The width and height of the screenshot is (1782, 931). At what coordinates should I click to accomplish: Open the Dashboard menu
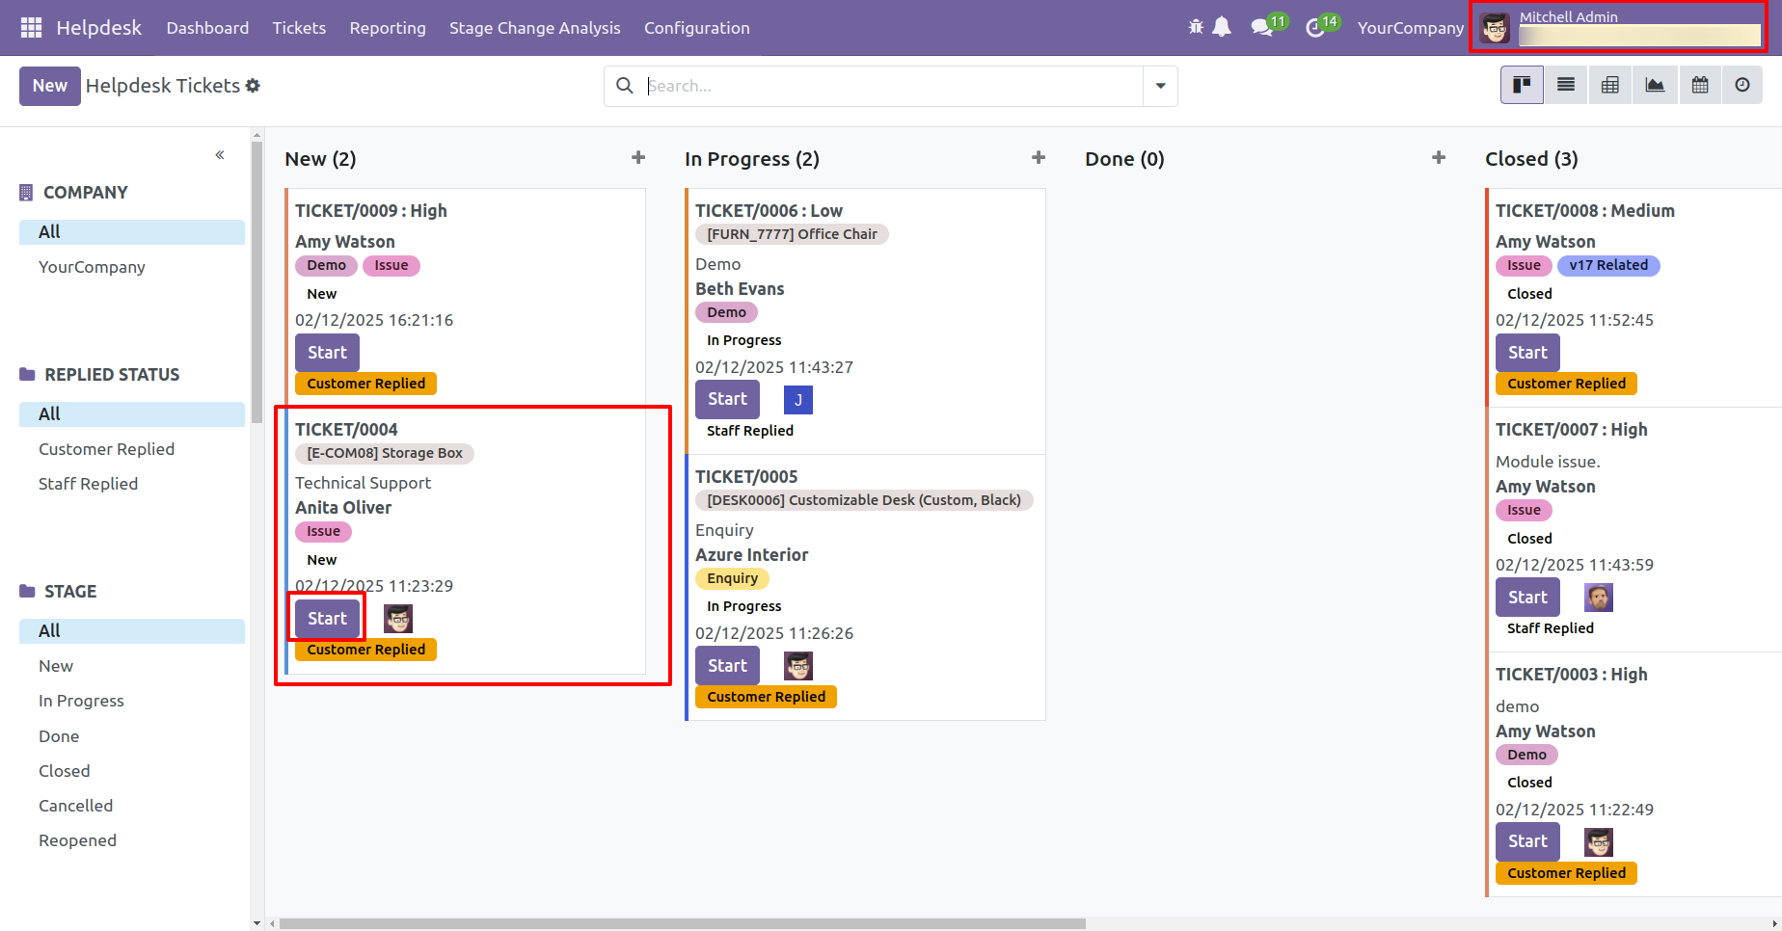207,28
